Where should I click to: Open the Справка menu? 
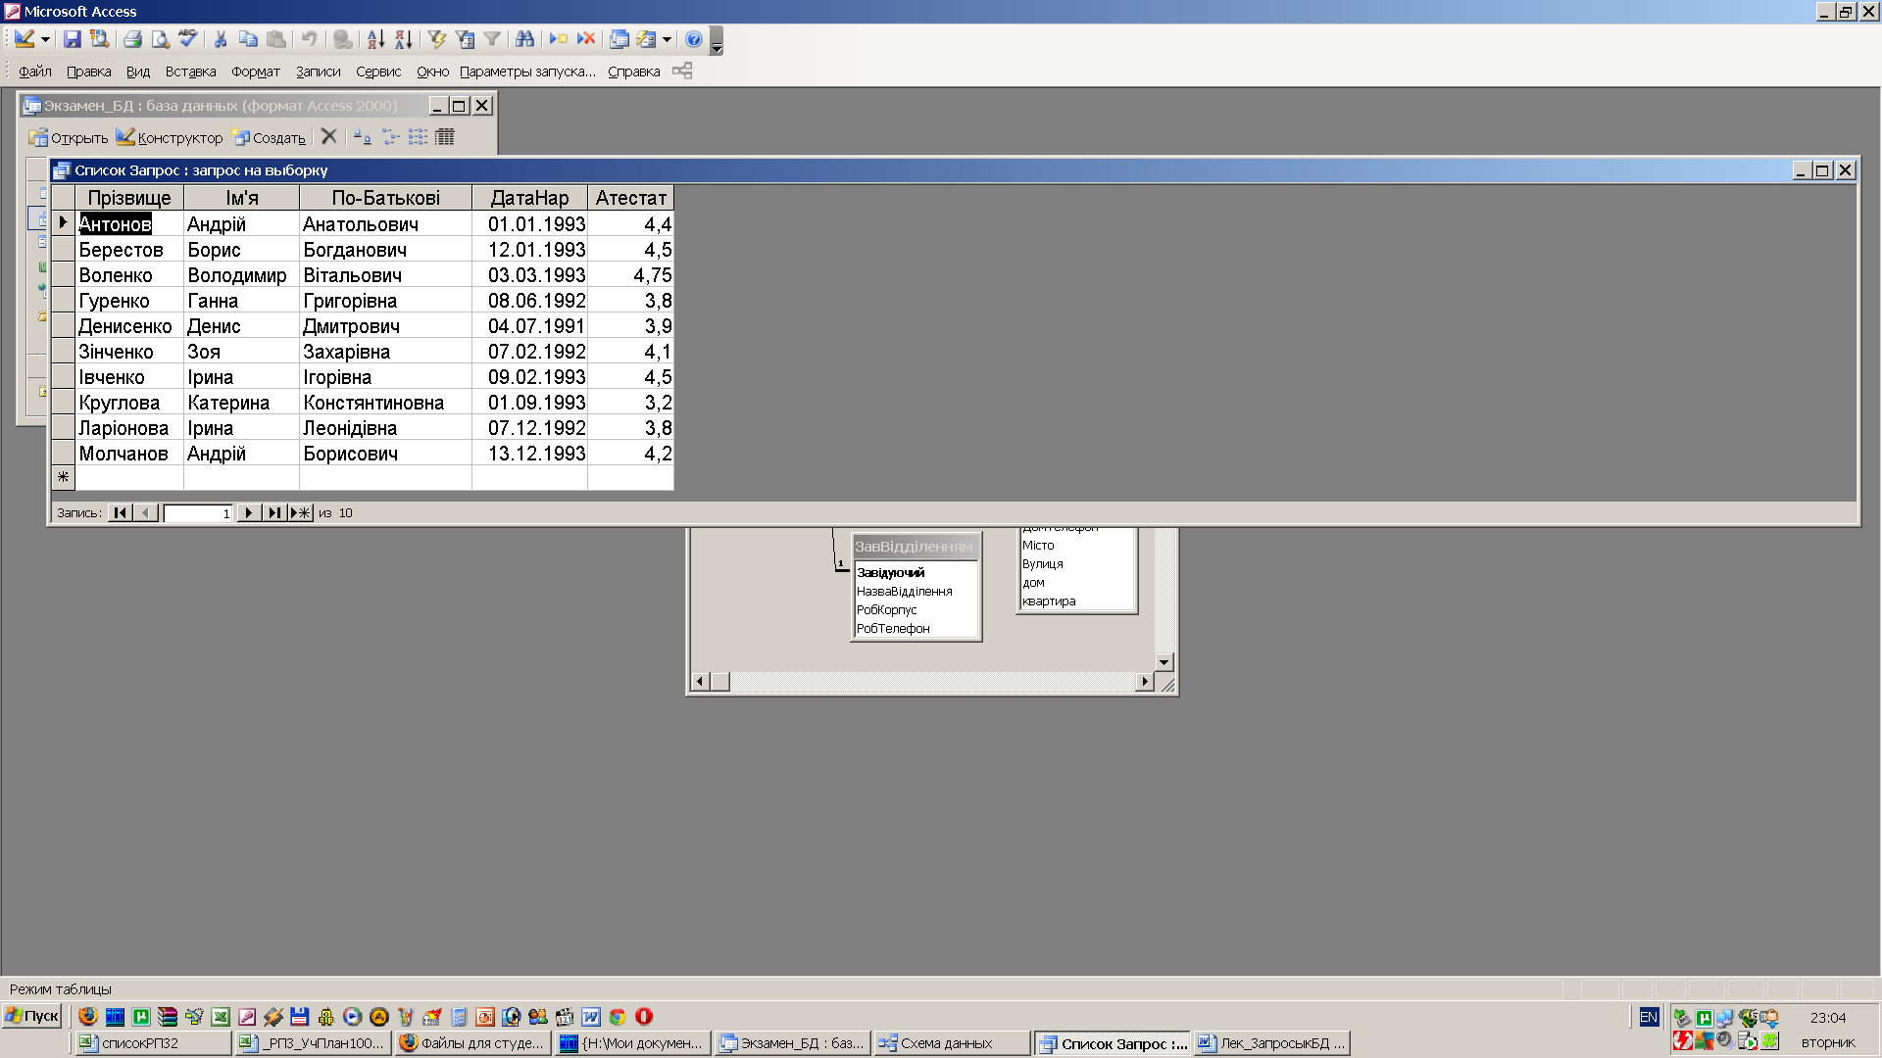[633, 72]
